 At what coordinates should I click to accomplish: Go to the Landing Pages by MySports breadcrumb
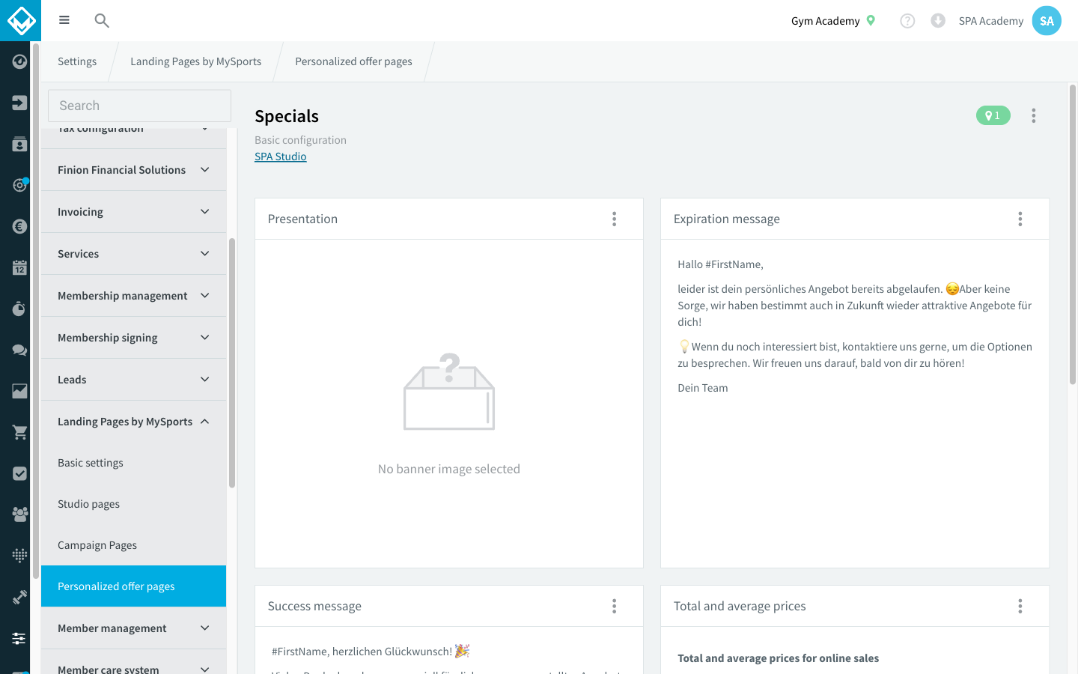196,61
